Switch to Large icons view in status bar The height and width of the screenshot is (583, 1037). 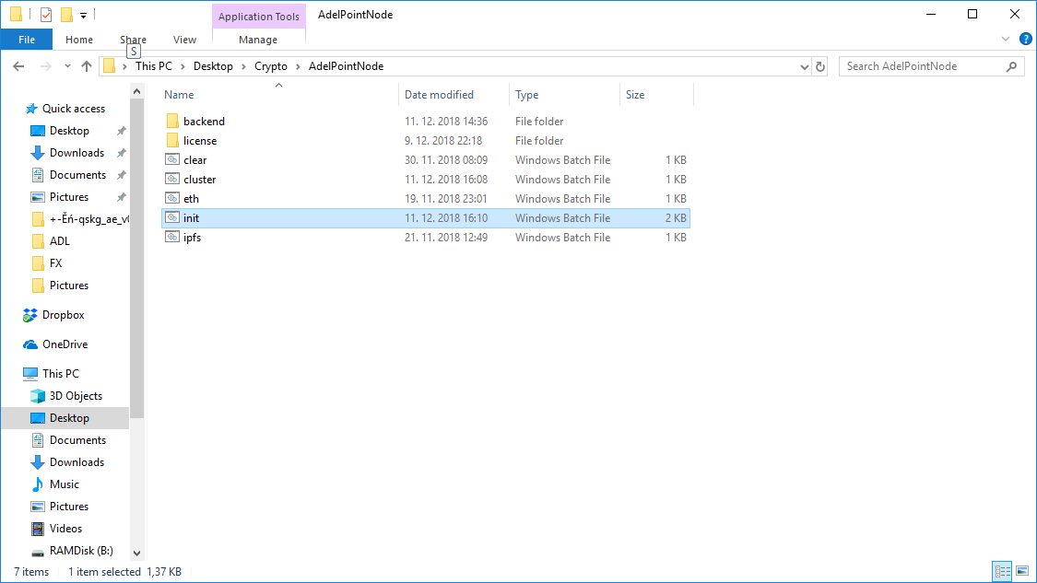tap(1022, 571)
